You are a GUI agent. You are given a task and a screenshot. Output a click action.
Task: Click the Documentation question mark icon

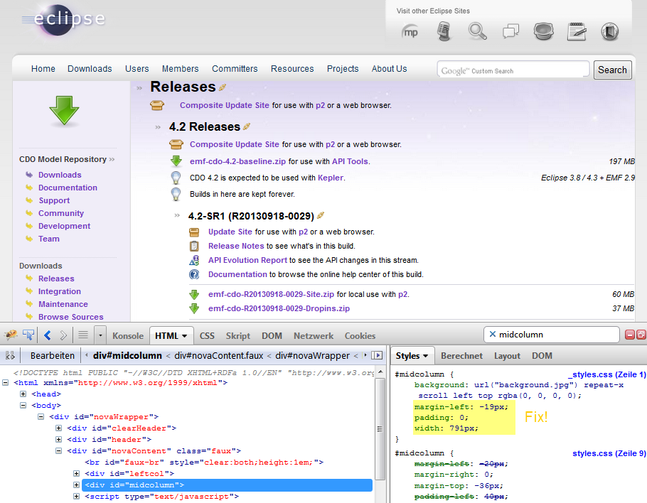tap(194, 274)
